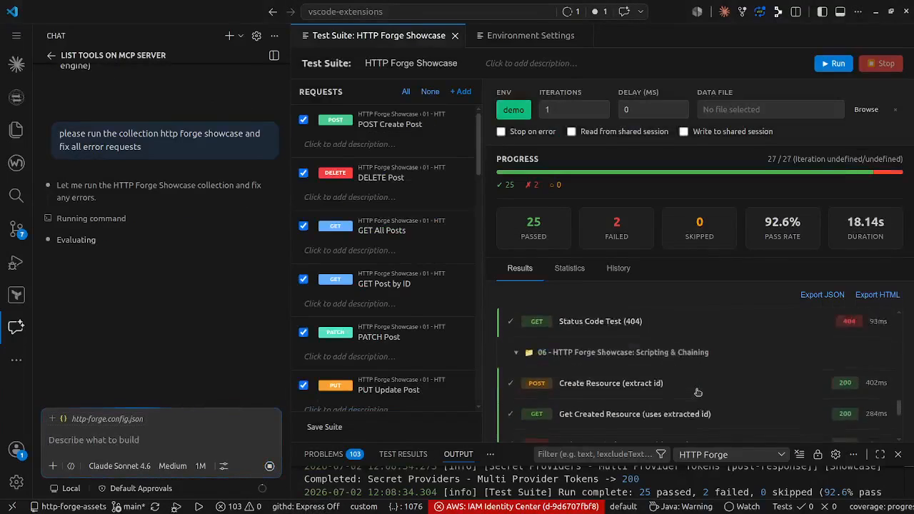914x514 pixels.
Task: Open new chat dropdown arrow
Action: (x=241, y=36)
